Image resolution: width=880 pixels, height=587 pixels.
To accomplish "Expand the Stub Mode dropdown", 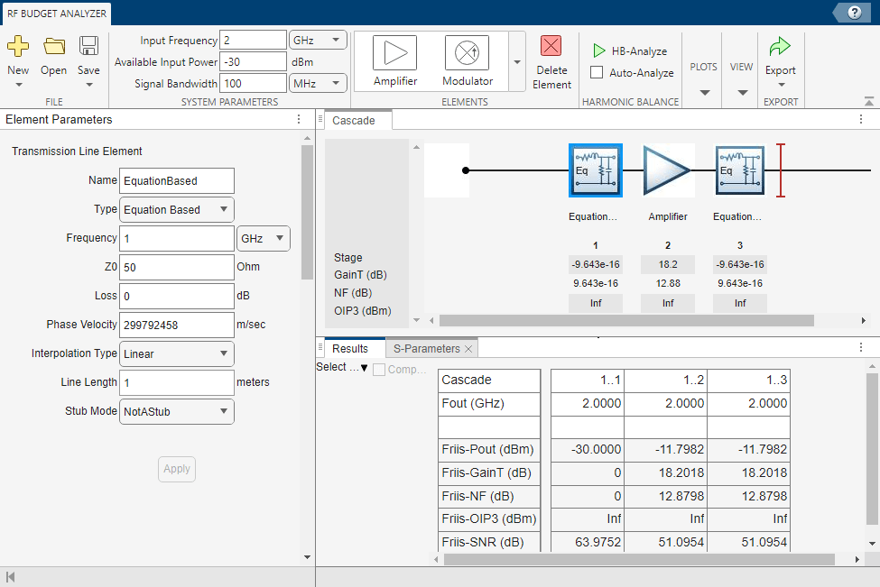I will [x=176, y=411].
